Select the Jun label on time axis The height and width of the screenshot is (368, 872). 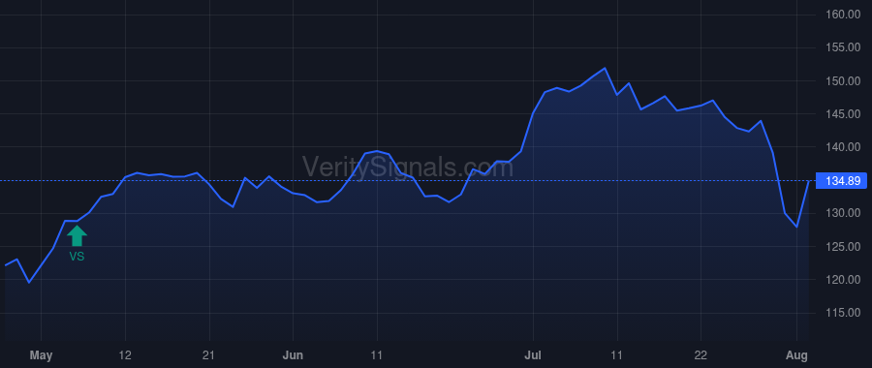(x=293, y=355)
